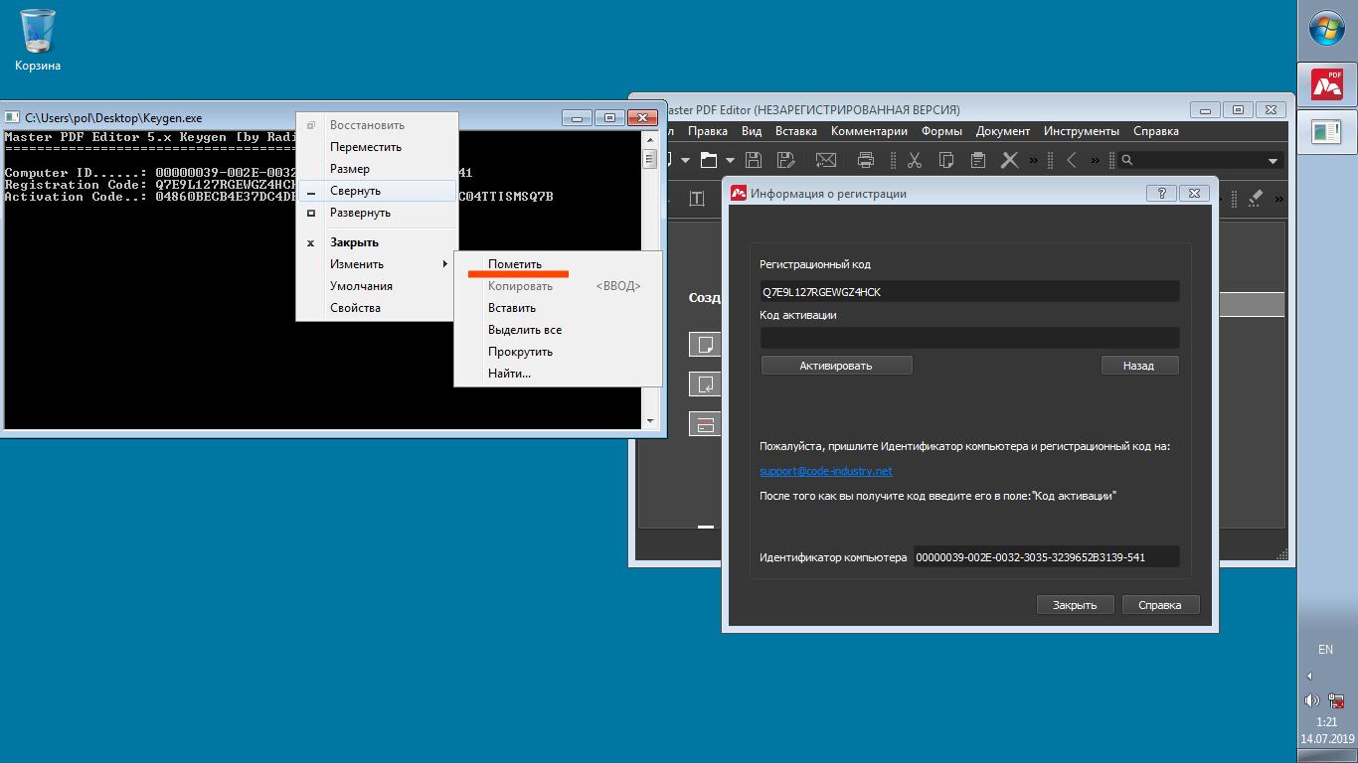Click the console scrollbar down arrow
The height and width of the screenshot is (763, 1358).
(x=650, y=422)
